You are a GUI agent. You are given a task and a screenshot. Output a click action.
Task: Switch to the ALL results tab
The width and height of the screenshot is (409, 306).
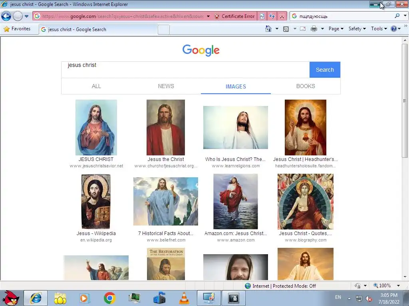click(96, 86)
